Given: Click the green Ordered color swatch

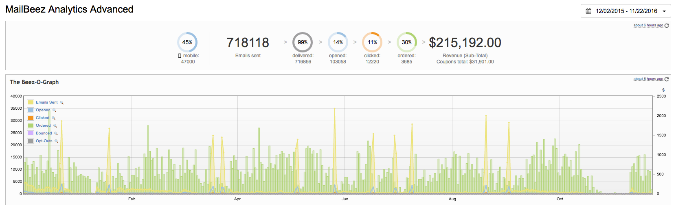Looking at the screenshot, I should click(x=31, y=126).
